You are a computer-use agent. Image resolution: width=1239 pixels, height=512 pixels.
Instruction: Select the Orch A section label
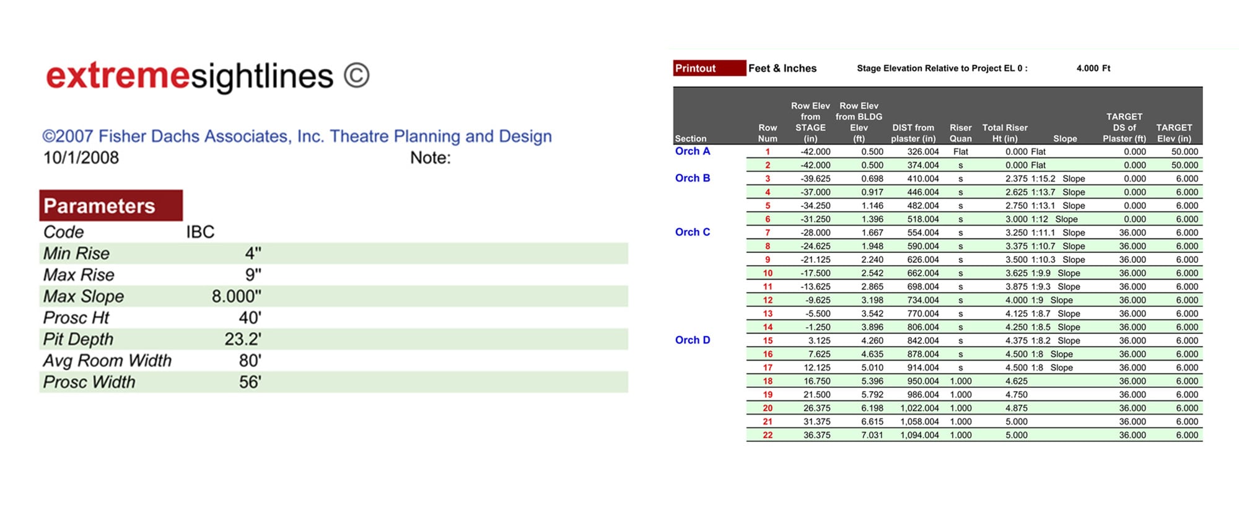coord(693,151)
